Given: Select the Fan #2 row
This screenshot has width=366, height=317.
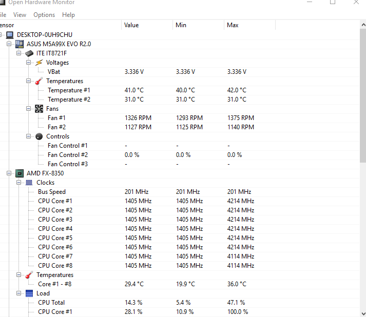Looking at the screenshot, I should [x=180, y=127].
